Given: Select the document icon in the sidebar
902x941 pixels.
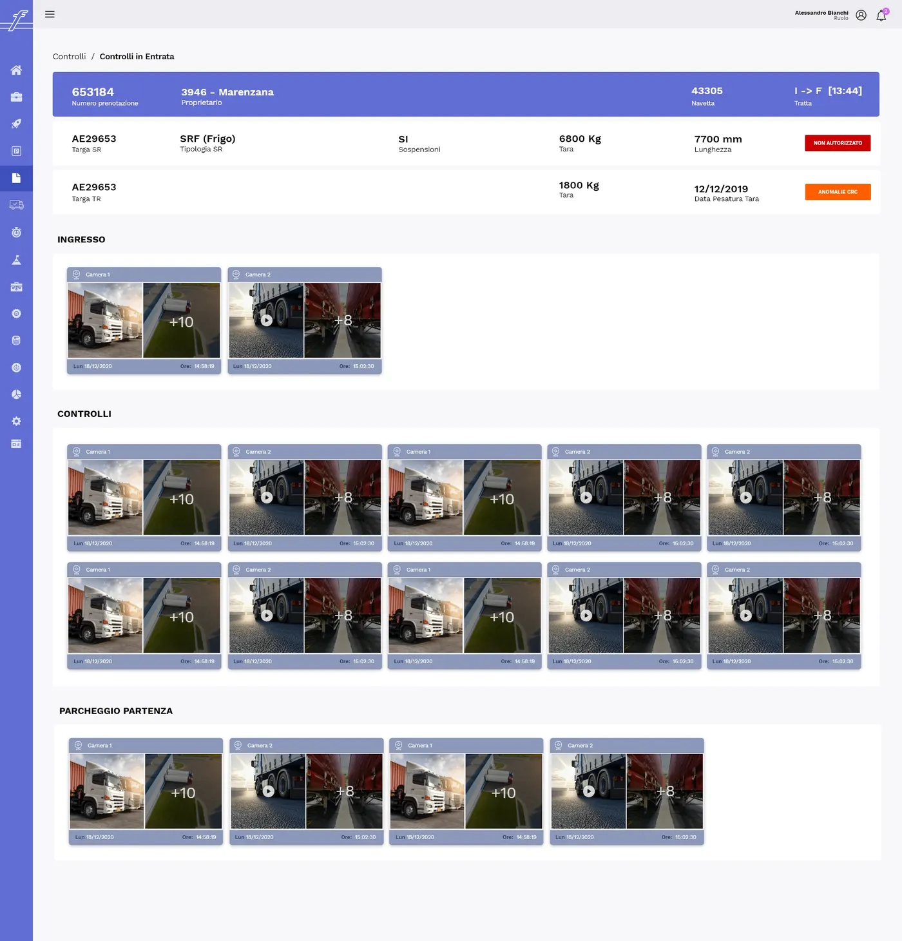Looking at the screenshot, I should pyautogui.click(x=16, y=178).
